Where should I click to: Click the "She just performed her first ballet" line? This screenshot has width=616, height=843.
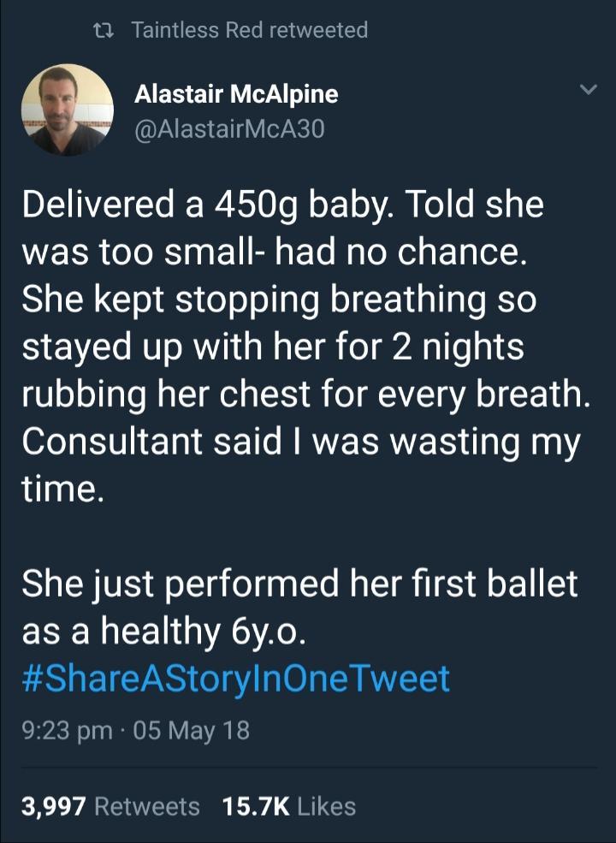299,585
